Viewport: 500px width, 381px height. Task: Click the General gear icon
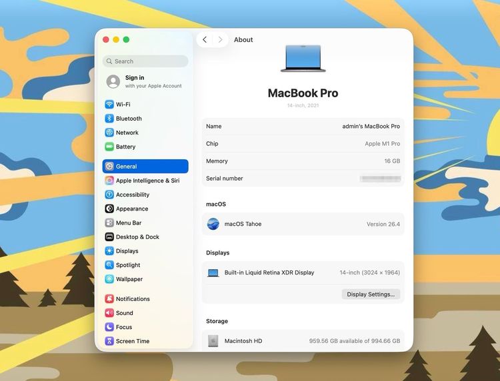point(109,167)
